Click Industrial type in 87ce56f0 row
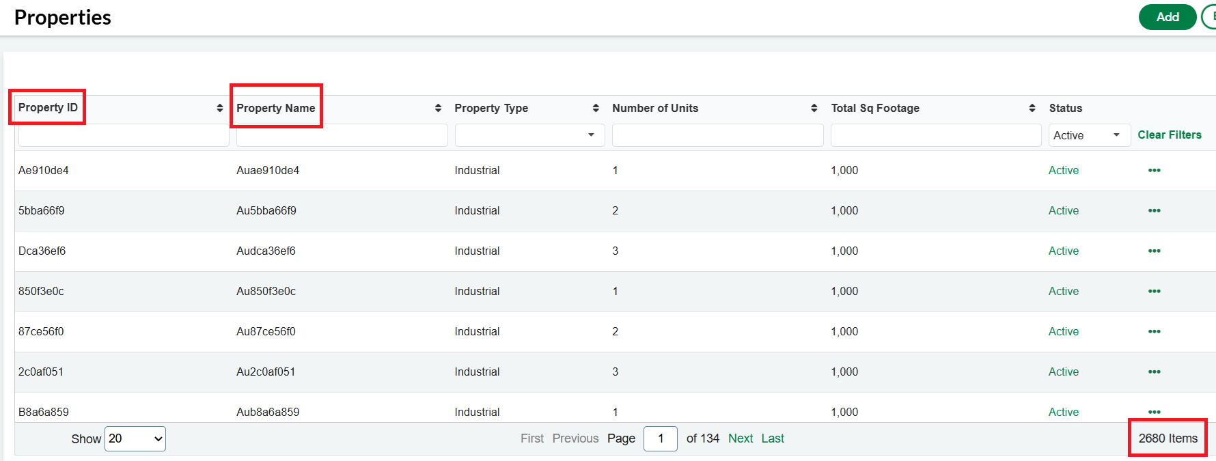Screen dimensions: 1216x461 tap(477, 331)
